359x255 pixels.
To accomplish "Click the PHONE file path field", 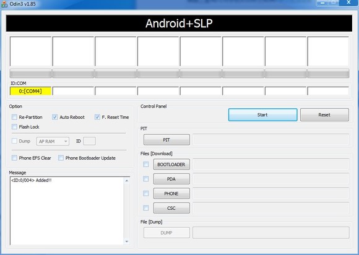I will point(271,194).
